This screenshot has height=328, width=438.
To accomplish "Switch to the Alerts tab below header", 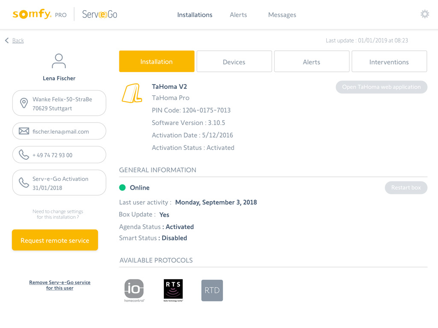I will (312, 61).
